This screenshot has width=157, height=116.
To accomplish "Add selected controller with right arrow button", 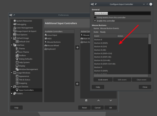I will [x=77, y=47].
